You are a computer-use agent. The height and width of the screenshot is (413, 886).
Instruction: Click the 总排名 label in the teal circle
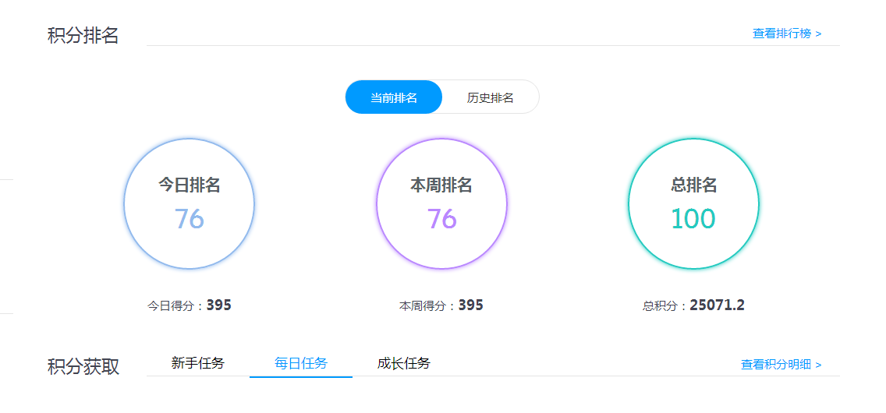point(693,185)
